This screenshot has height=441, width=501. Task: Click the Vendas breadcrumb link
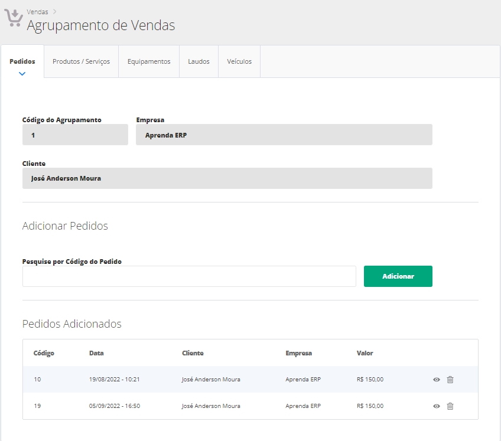click(x=37, y=11)
